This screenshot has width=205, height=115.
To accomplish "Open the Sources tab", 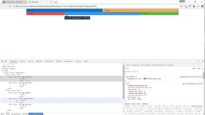I will pyautogui.click(x=30, y=61).
